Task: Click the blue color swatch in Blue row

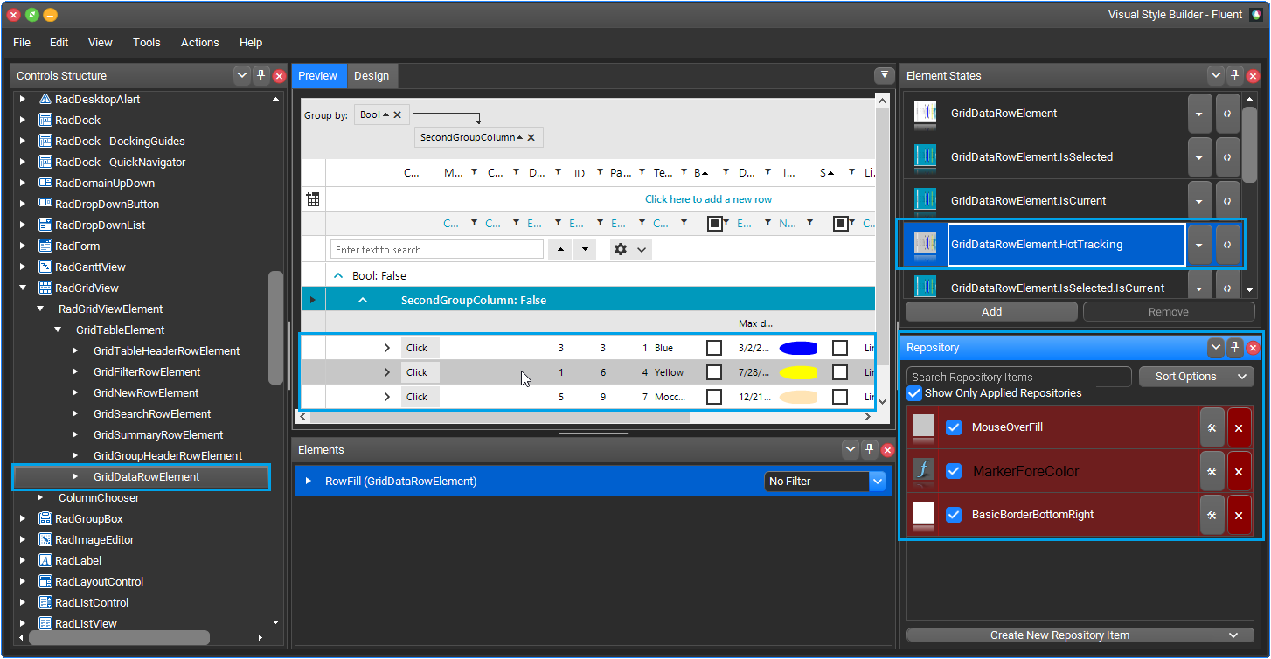Action: 798,348
